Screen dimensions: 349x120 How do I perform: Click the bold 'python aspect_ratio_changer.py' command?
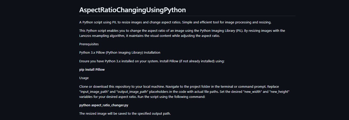click(x=104, y=105)
